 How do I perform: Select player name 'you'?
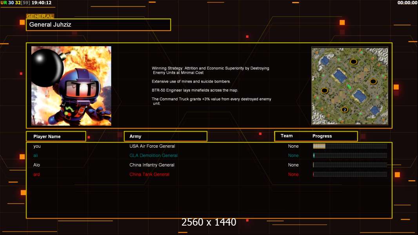37,146
